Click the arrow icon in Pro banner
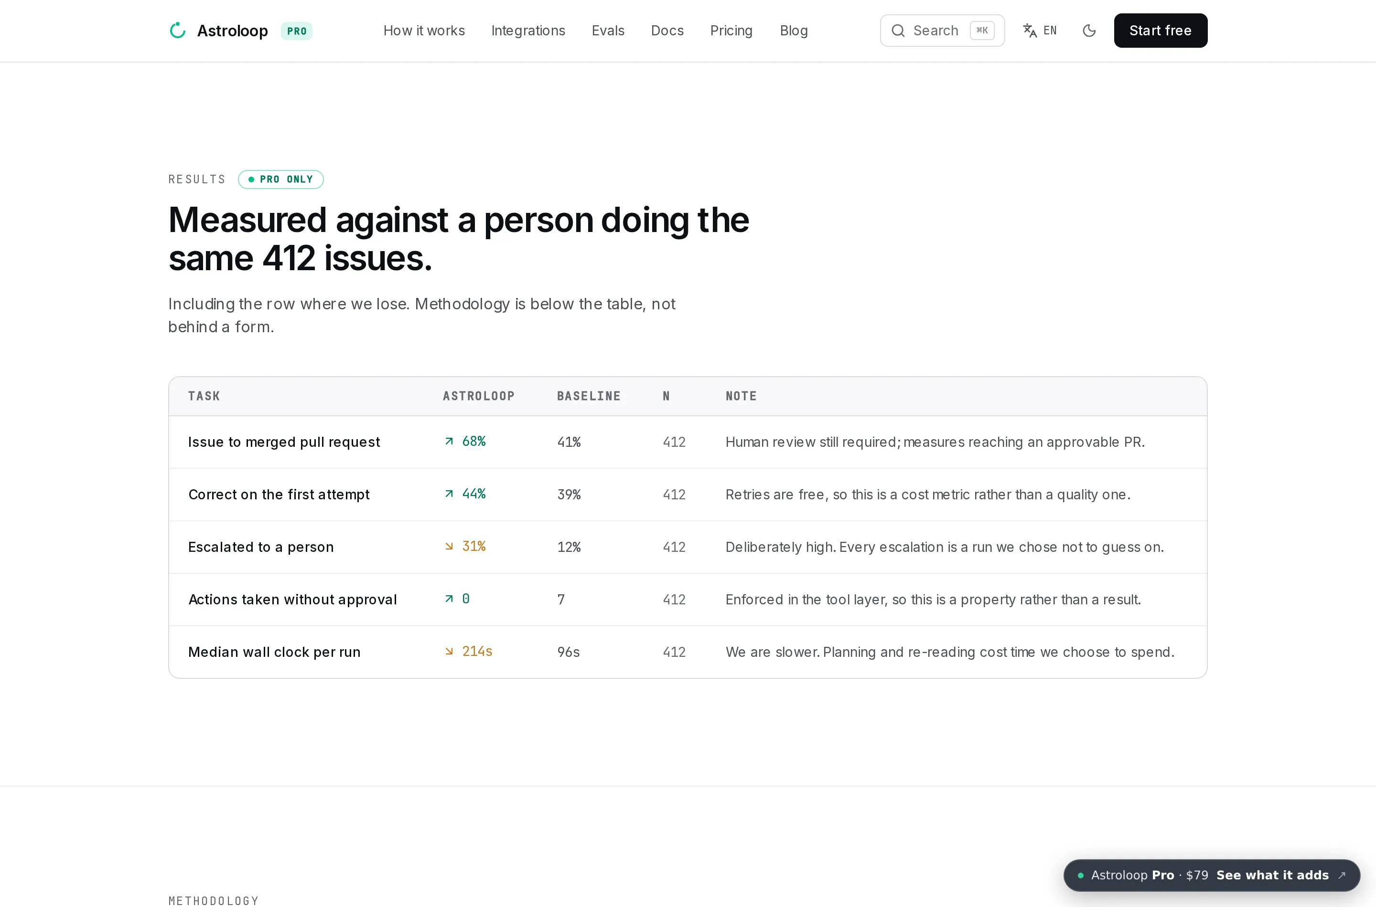Image resolution: width=1376 pixels, height=907 pixels. (1341, 875)
